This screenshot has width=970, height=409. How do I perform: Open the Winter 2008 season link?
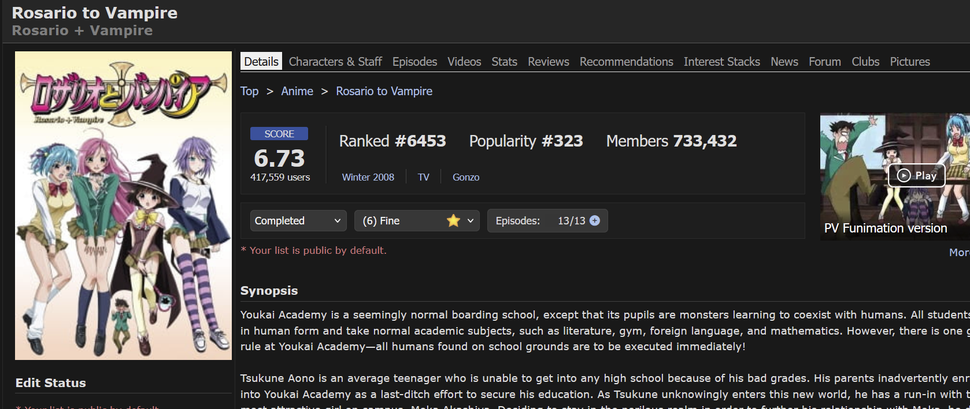click(x=368, y=177)
